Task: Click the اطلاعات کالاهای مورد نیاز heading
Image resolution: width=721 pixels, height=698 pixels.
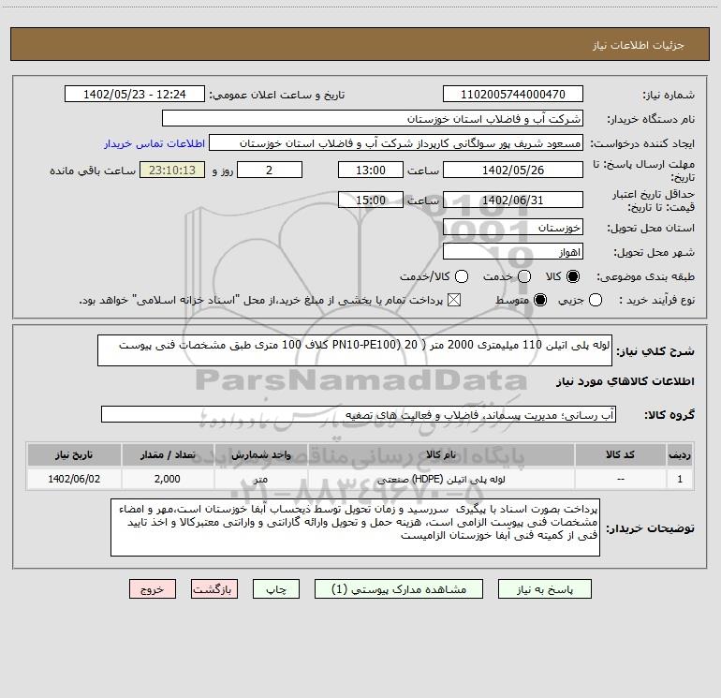Action: pos(625,381)
